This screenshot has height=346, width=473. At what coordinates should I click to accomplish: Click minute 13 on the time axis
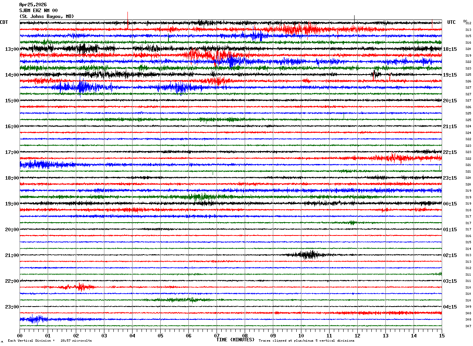coord(385,335)
